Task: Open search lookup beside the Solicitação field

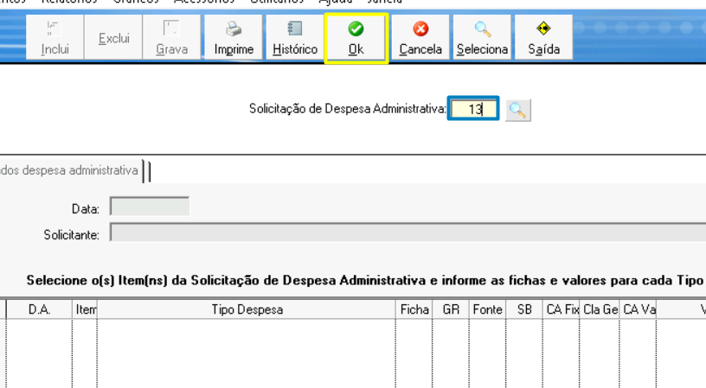Action: pos(517,110)
